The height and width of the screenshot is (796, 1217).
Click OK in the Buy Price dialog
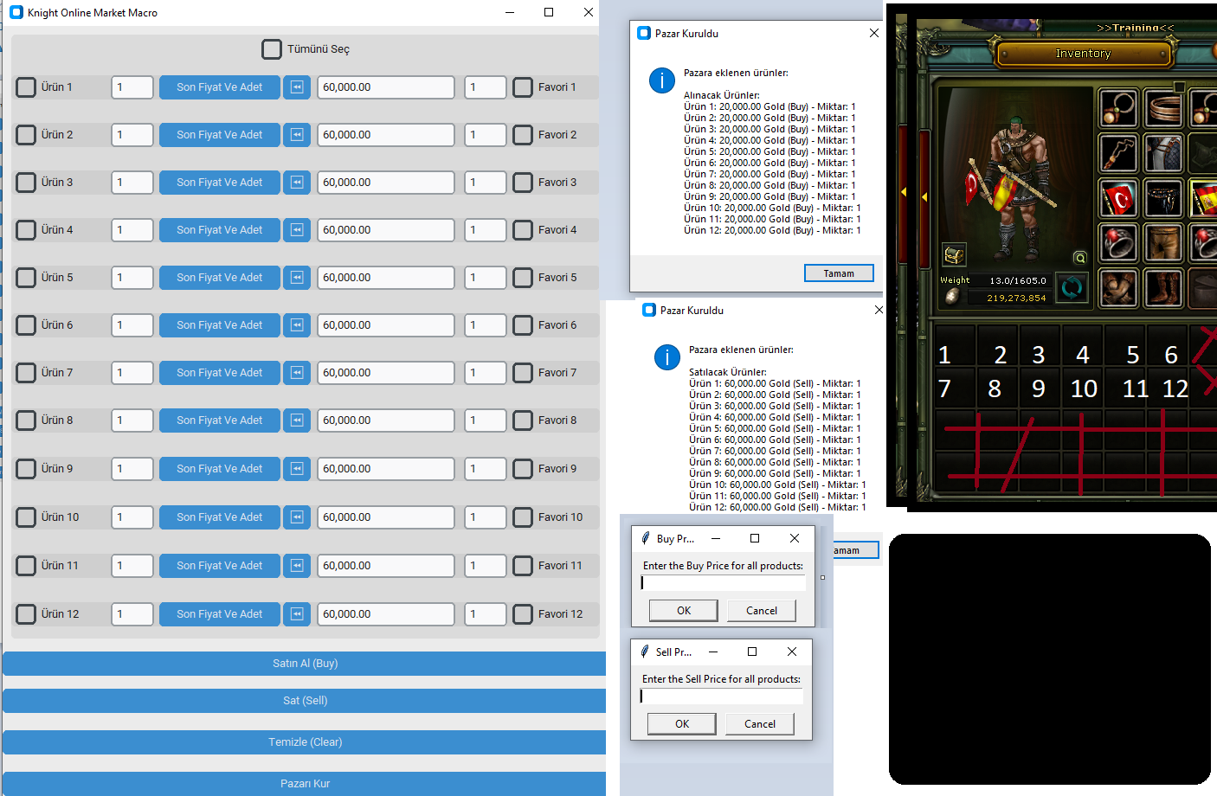[x=684, y=611]
